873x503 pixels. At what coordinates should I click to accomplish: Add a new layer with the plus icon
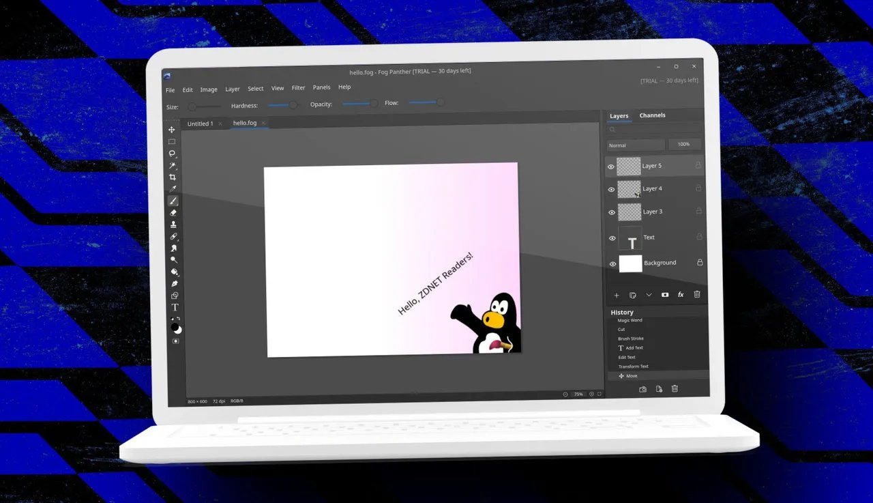click(617, 295)
